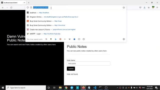Open a new tab with plus button
This screenshot has width=160, height=90.
click(x=29, y=3)
